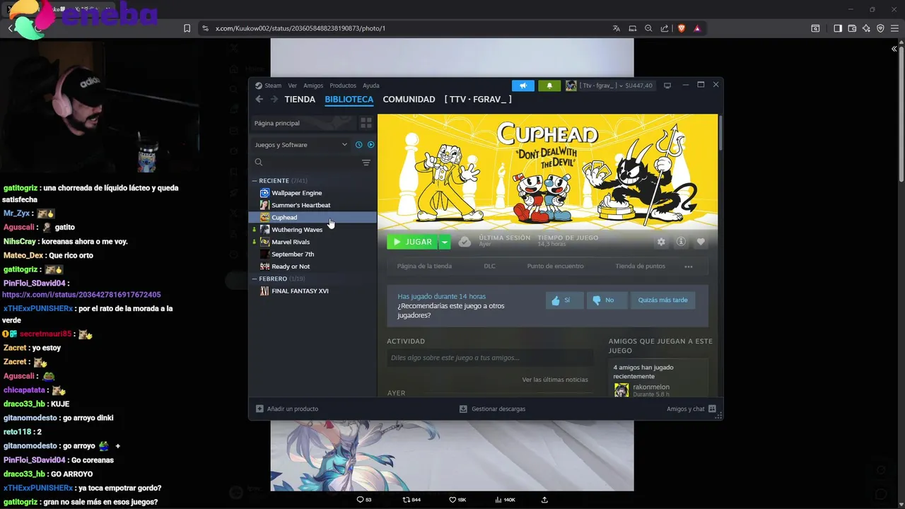
Task: Bookmark this page in browser
Action: click(187, 28)
